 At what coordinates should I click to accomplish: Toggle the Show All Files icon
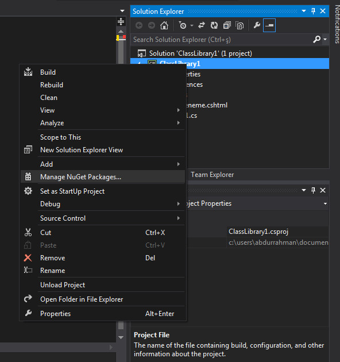239,25
